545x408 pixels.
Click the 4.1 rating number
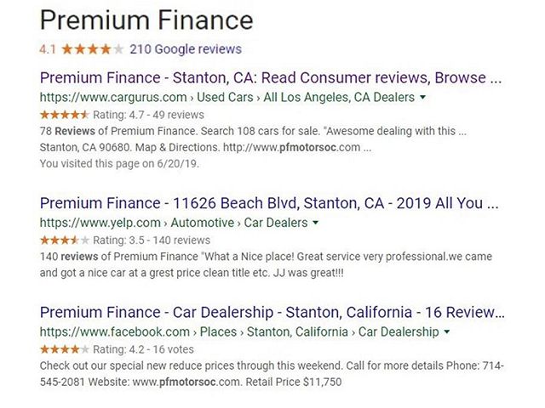click(x=49, y=48)
